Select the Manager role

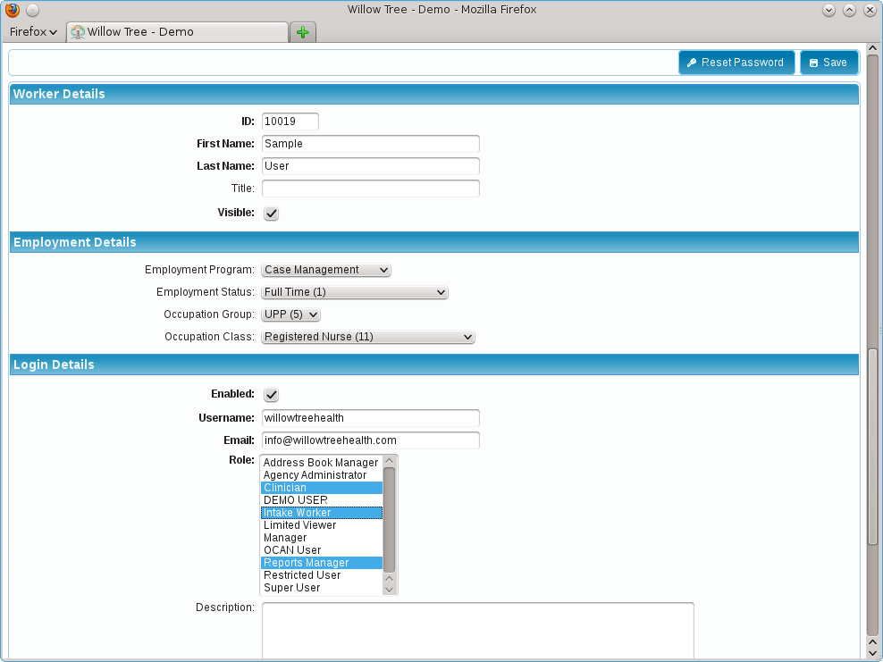click(x=322, y=538)
